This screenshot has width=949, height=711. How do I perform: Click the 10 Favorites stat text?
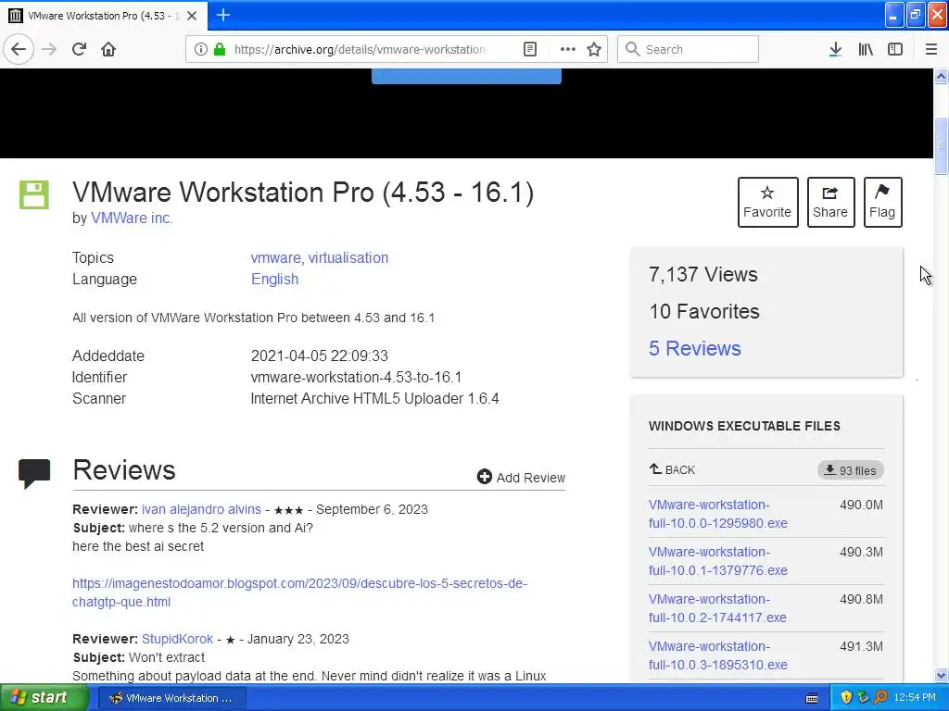[x=704, y=311]
